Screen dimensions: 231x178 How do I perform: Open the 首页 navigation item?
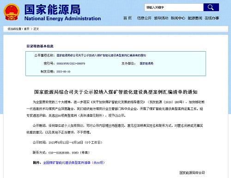click(128, 18)
